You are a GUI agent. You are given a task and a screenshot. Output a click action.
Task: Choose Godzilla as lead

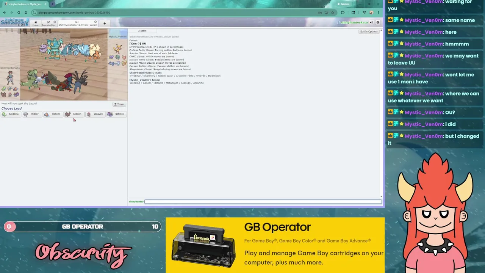pos(10,114)
